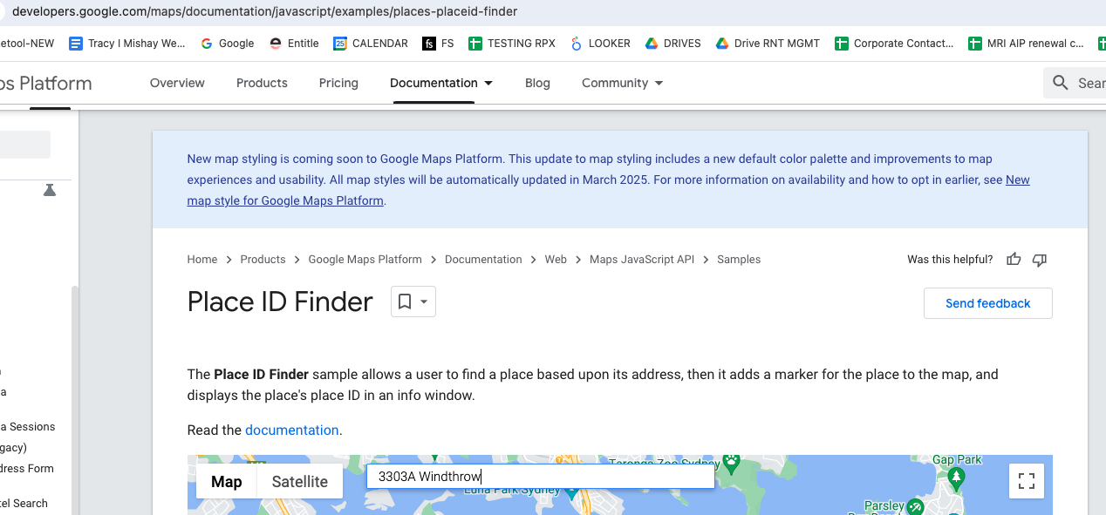
Task: Open the bookmark save dropdown
Action: (413, 302)
